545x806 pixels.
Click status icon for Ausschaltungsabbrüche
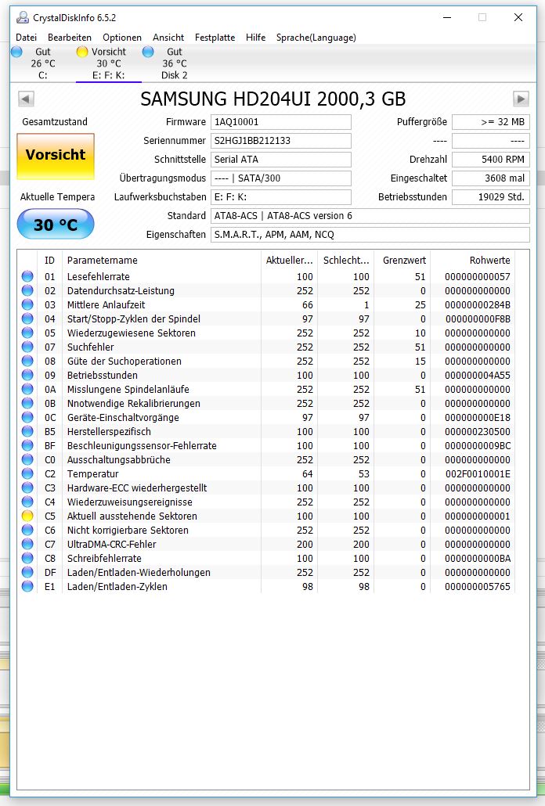(x=27, y=459)
